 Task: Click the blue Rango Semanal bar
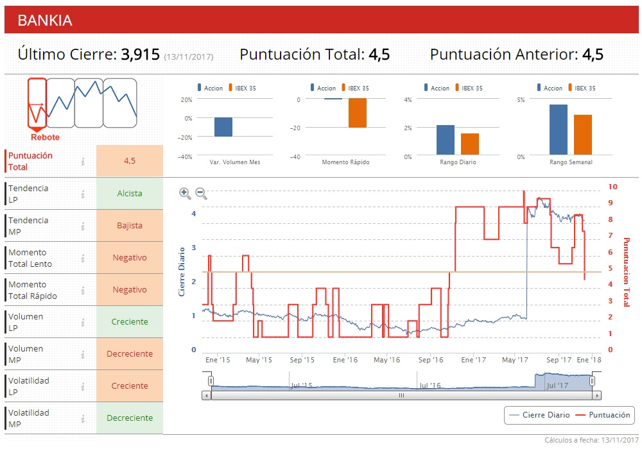pos(559,130)
